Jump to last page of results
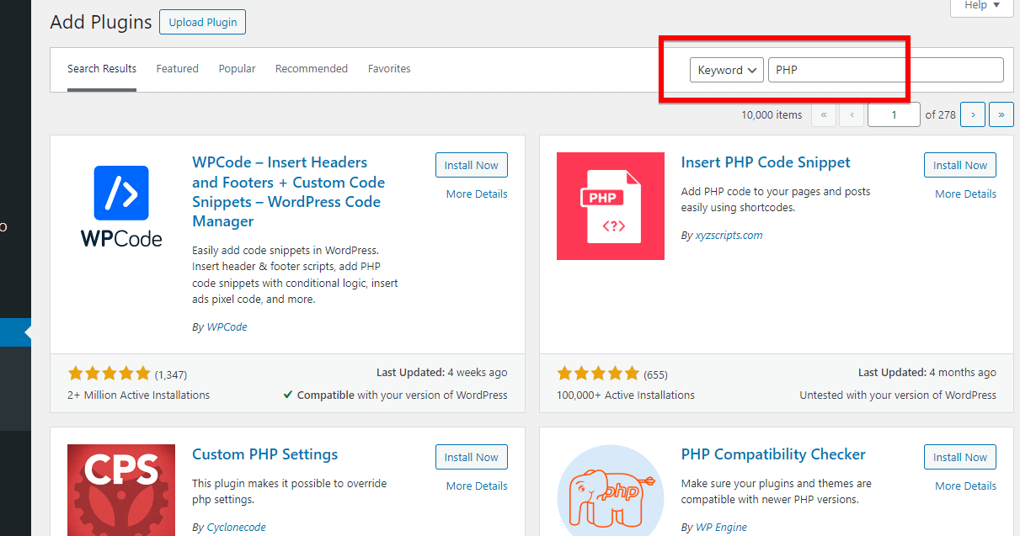The height and width of the screenshot is (536, 1020). 1001,115
